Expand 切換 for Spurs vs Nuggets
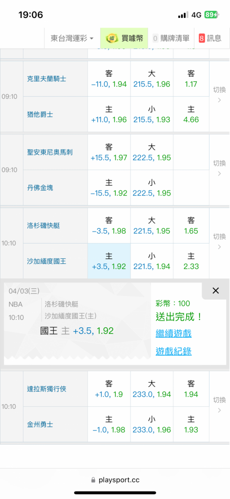Image resolution: width=230 pixels, height=499 pixels. point(219,169)
